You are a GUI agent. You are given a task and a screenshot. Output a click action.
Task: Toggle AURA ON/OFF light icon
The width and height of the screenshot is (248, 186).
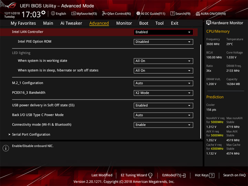coord(198,13)
